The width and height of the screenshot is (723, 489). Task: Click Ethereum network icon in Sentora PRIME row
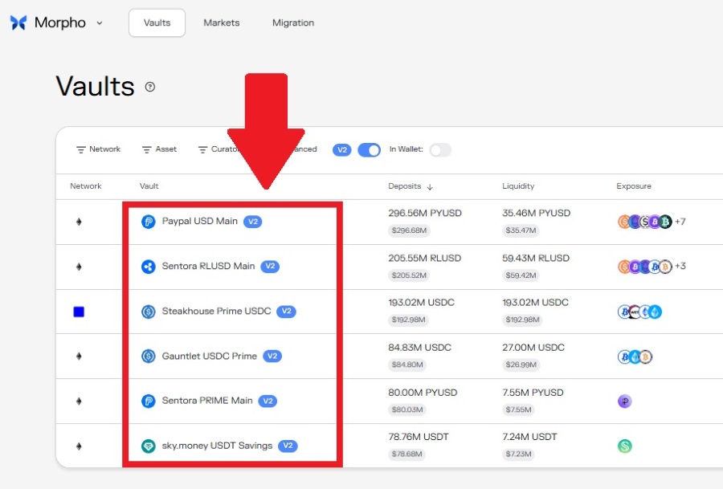(79, 401)
